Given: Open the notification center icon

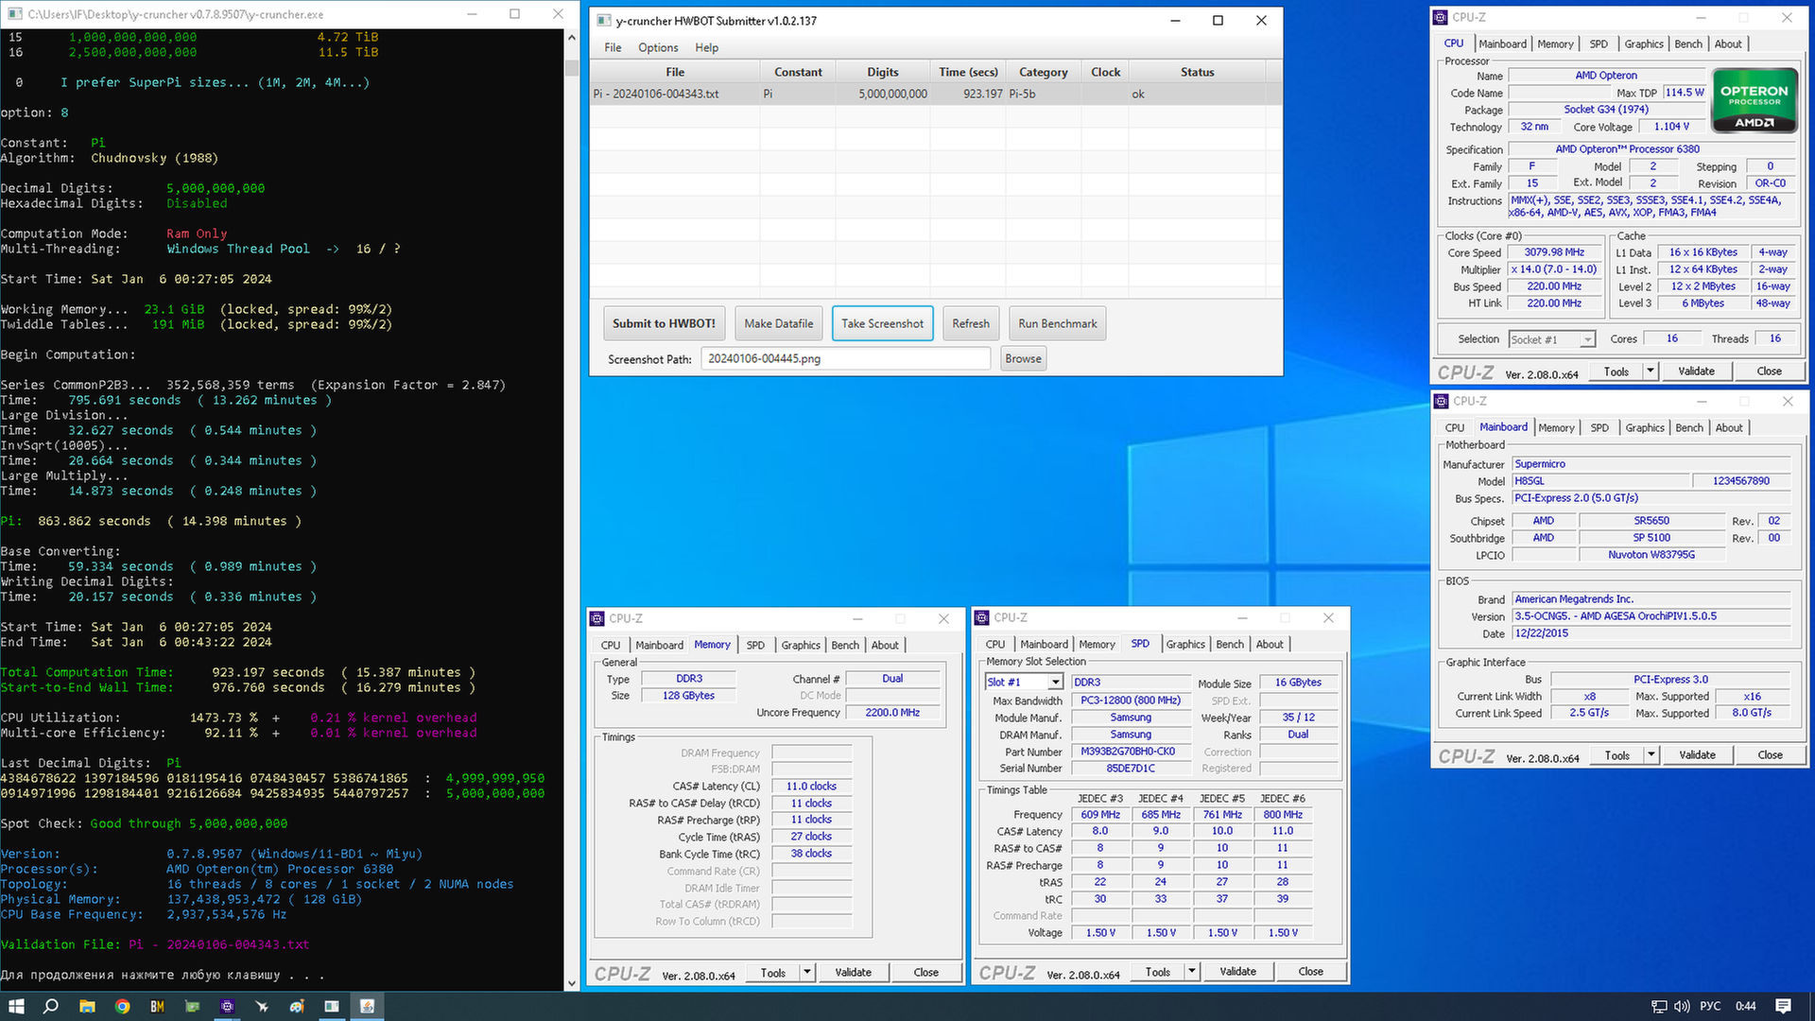Looking at the screenshot, I should tap(1783, 1006).
